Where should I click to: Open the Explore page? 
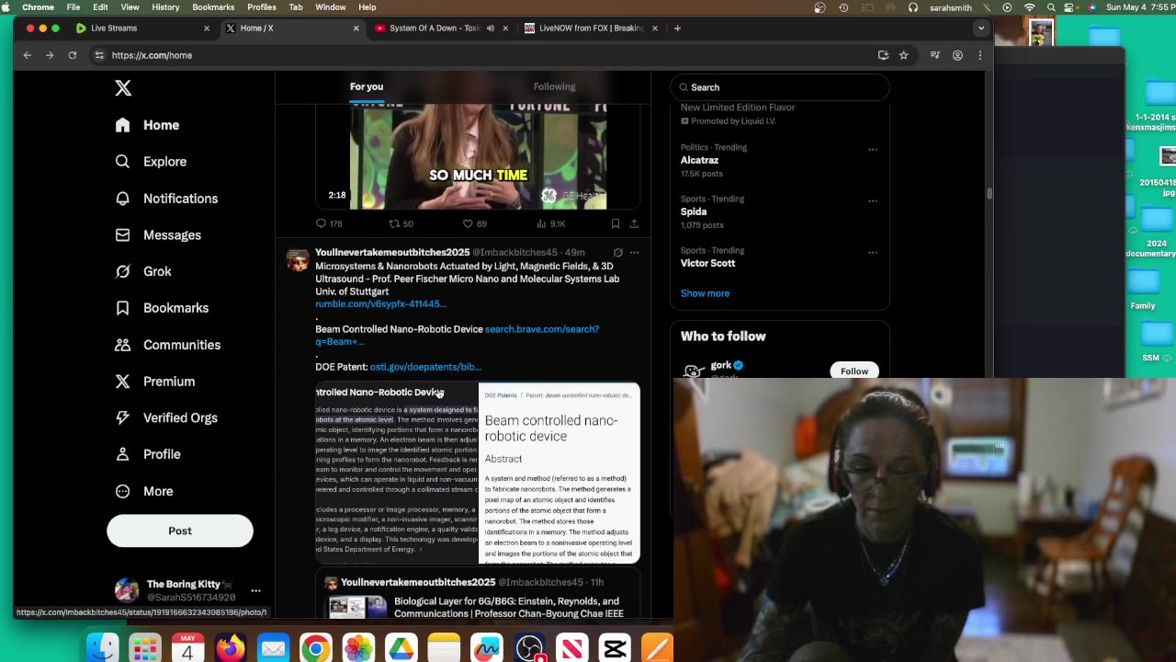tap(151, 162)
